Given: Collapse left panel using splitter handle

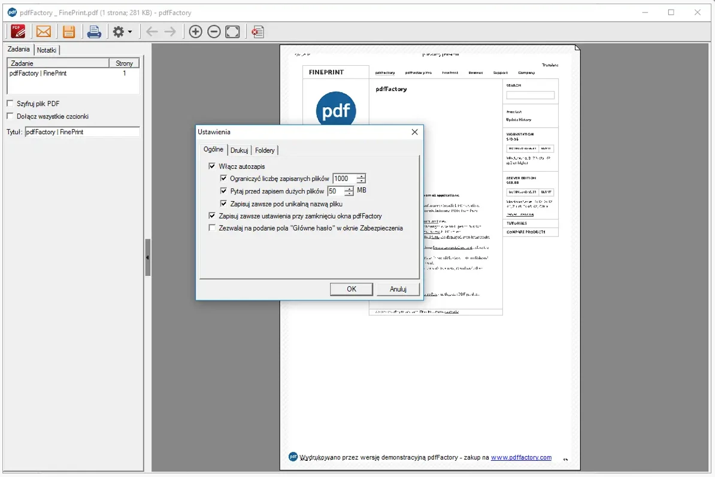Looking at the screenshot, I should (148, 257).
